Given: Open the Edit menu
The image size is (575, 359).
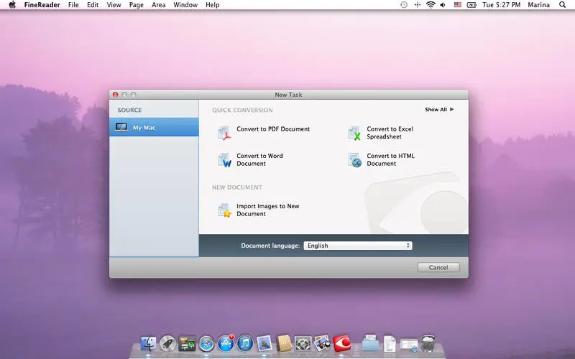Looking at the screenshot, I should pyautogui.click(x=93, y=5).
